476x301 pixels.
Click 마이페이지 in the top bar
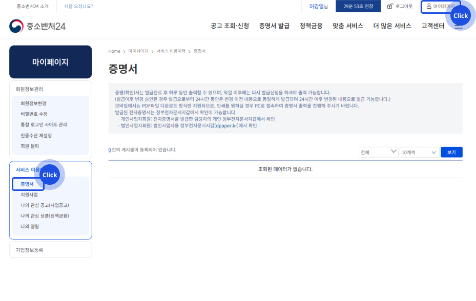[440, 6]
